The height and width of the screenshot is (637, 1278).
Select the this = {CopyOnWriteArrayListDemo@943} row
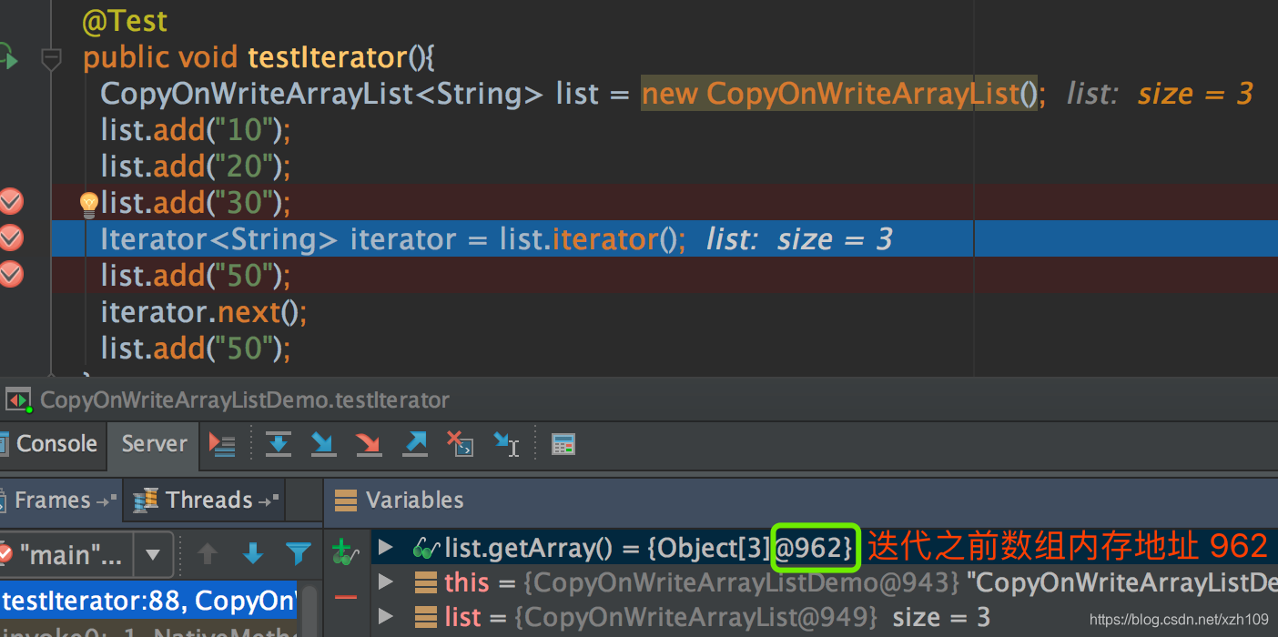click(x=825, y=582)
